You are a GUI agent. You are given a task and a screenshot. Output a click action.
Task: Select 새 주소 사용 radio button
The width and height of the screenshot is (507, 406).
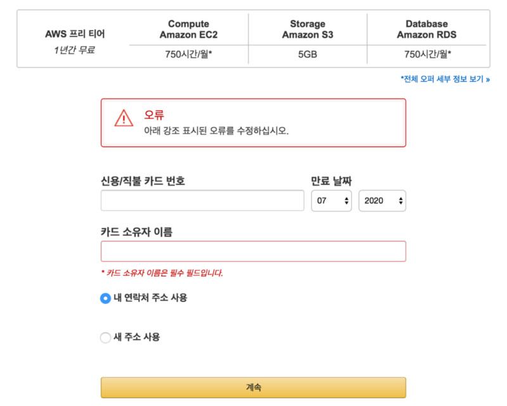(x=105, y=338)
